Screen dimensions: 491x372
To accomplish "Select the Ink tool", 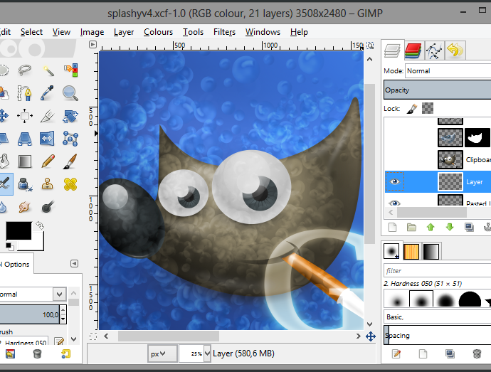I will pyautogui.click(x=25, y=184).
